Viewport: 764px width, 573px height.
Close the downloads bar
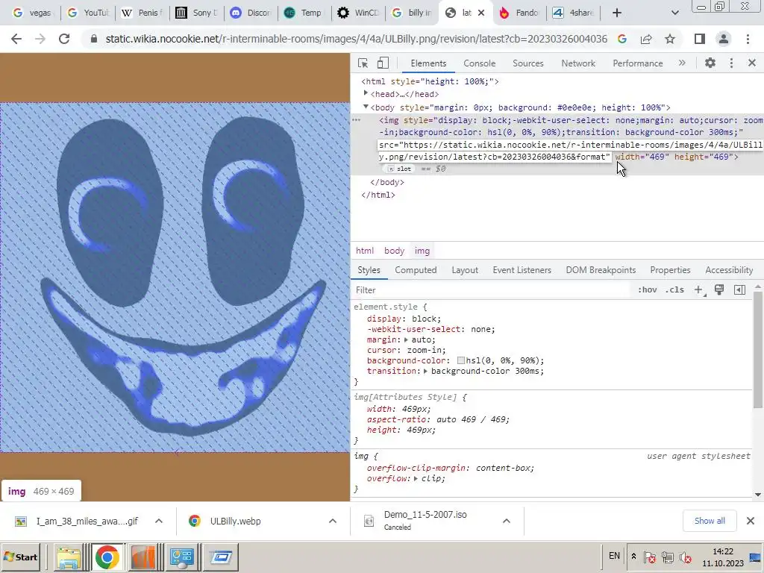751,521
